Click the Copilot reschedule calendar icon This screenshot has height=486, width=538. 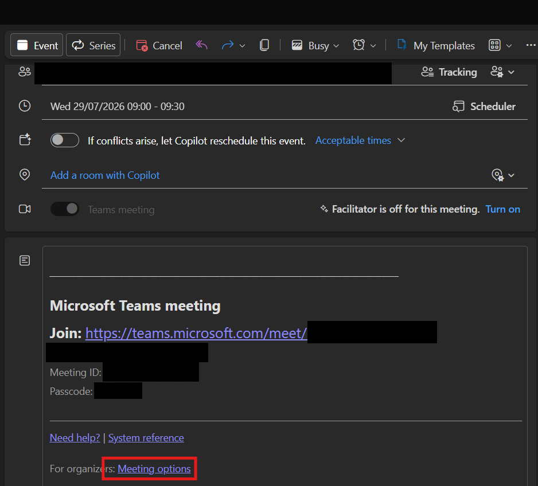pos(25,139)
